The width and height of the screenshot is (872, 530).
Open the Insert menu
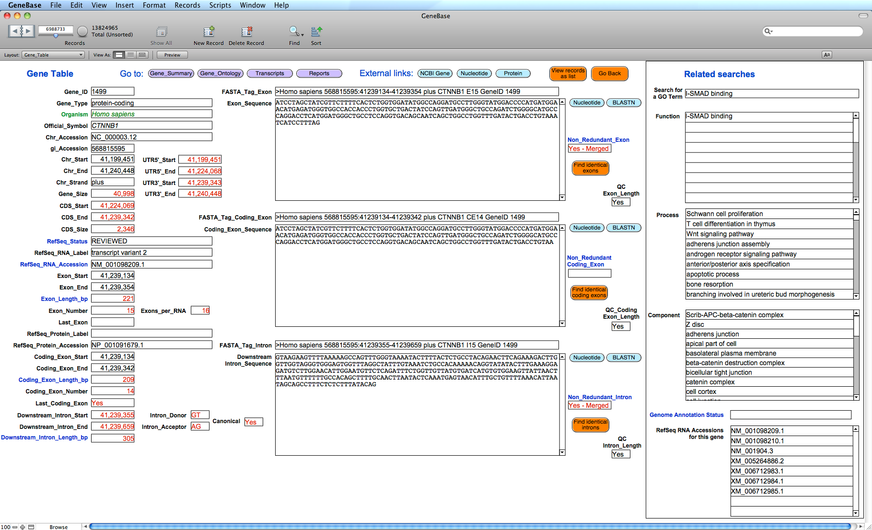coord(125,5)
